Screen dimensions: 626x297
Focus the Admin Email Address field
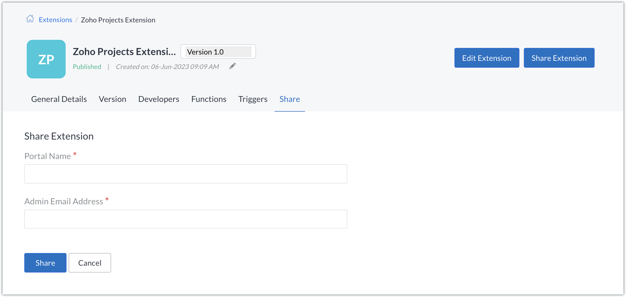[186, 219]
